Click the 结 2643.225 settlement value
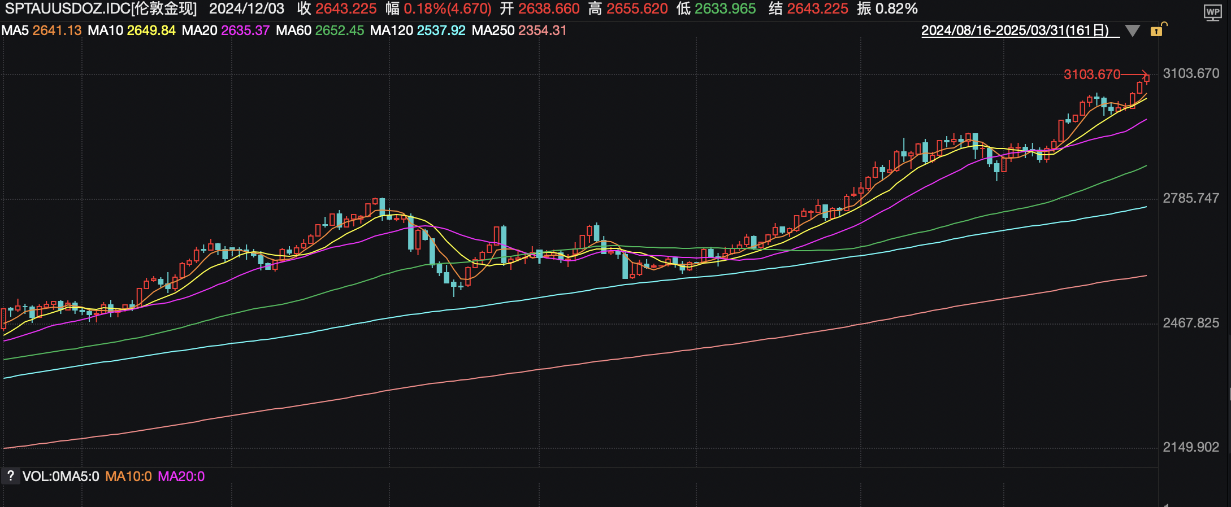 click(808, 9)
